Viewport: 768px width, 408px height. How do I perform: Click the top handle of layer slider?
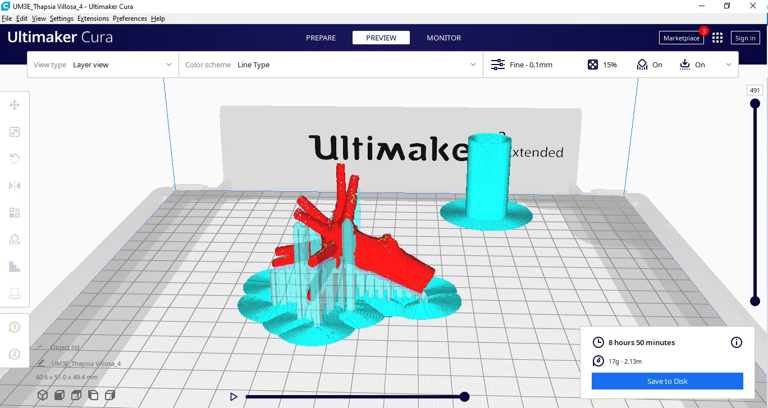click(x=755, y=103)
